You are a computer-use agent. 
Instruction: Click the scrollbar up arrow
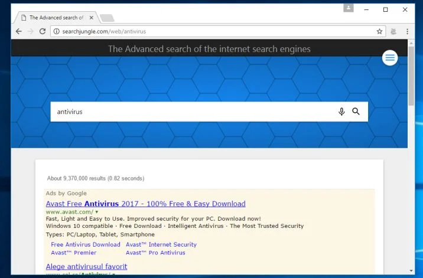[x=411, y=43]
